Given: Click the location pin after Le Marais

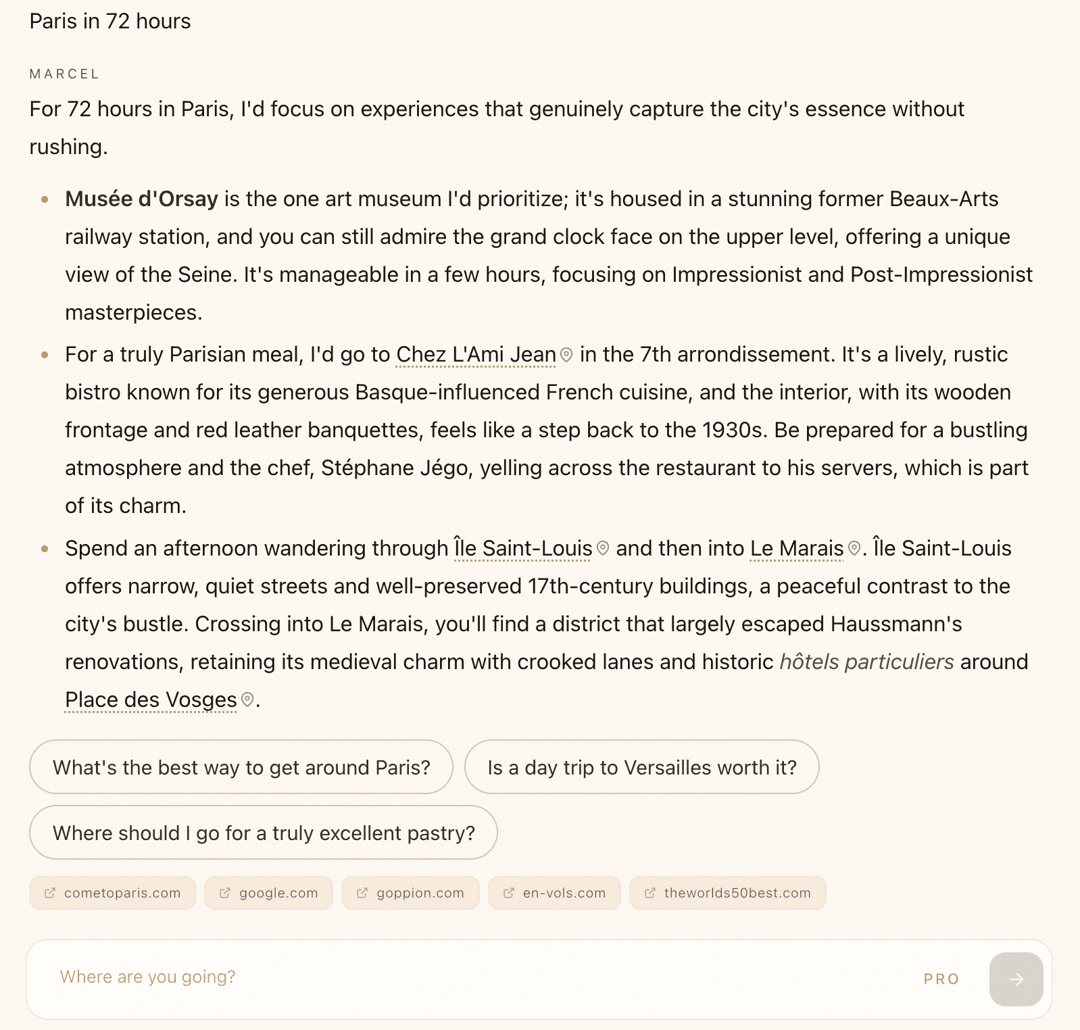Looking at the screenshot, I should pos(853,548).
